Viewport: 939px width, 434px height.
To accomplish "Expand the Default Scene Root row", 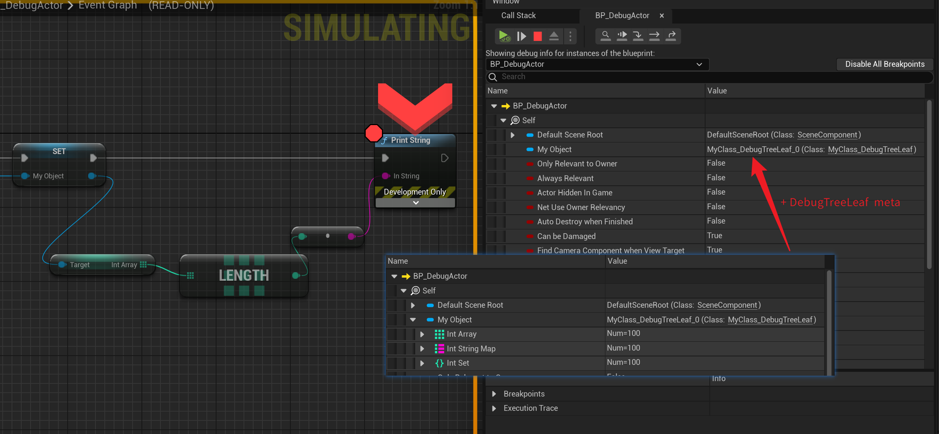I will click(x=513, y=135).
